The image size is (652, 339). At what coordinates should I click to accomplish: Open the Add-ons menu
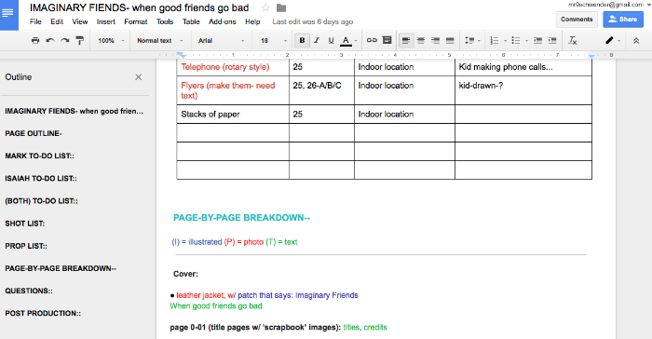click(222, 21)
